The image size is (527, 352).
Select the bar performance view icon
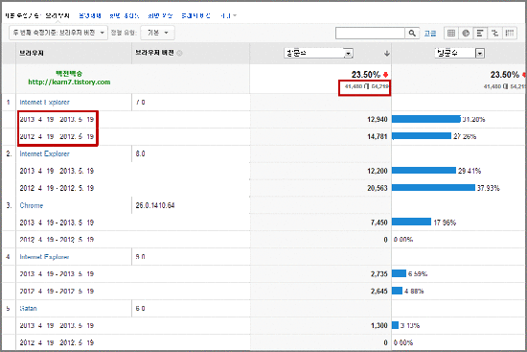coord(480,33)
